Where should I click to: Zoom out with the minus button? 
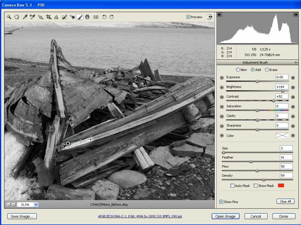pyautogui.click(x=9, y=204)
